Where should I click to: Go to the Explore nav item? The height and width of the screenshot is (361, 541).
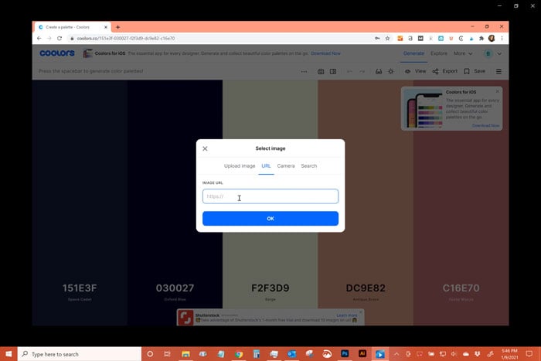(439, 53)
